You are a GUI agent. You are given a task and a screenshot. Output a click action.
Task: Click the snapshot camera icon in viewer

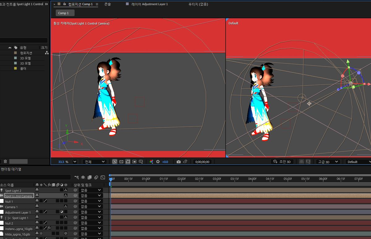(x=179, y=162)
